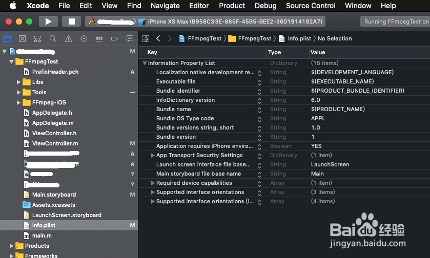Select ViewController.m in the navigator
Screen dimensions: 430x258
(x=55, y=143)
